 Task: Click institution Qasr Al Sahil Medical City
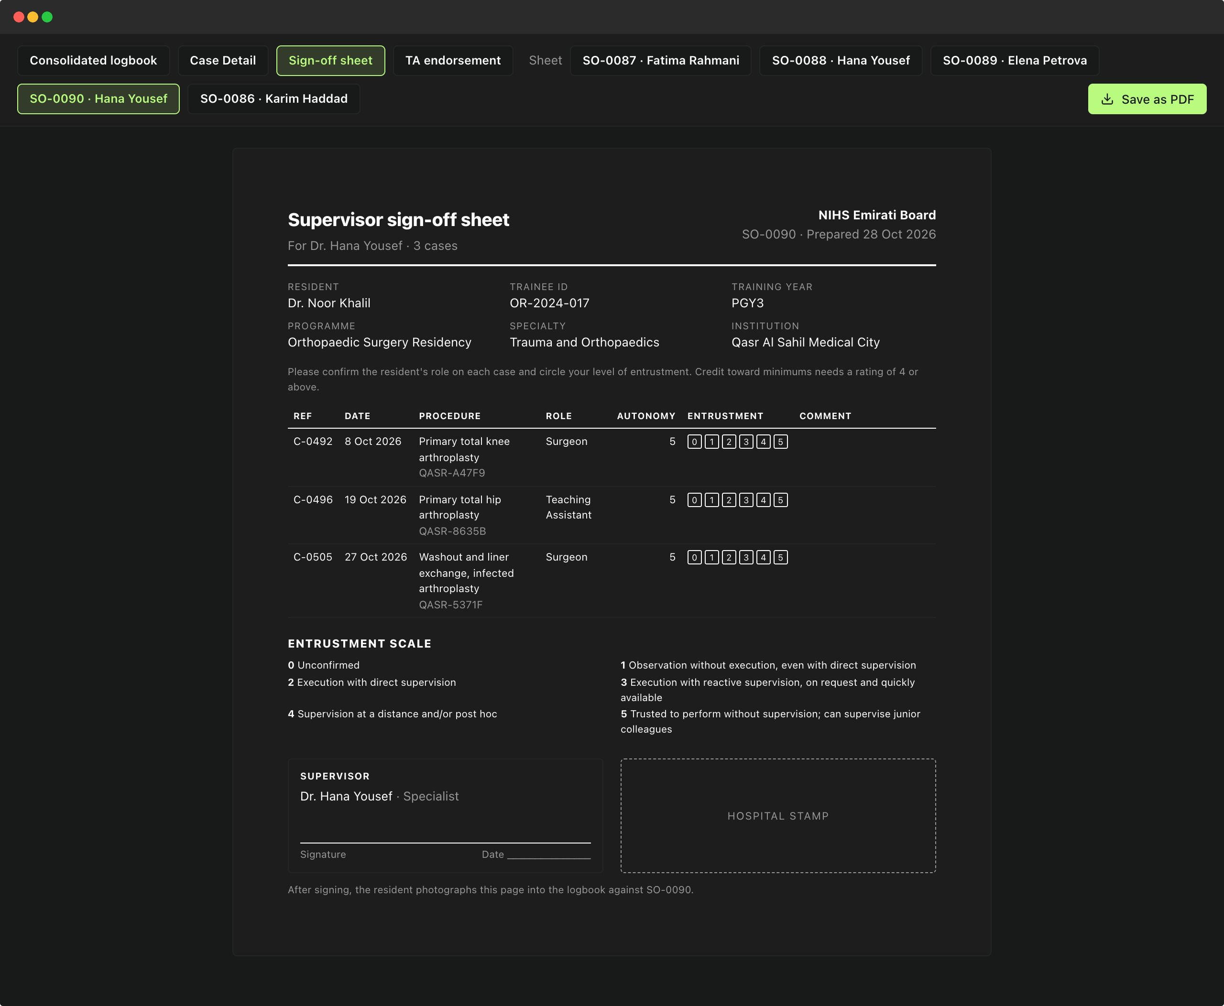pos(805,343)
